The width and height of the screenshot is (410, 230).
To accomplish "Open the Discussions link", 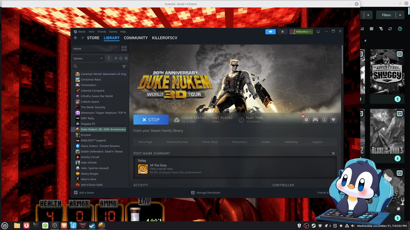I will 240,142.
